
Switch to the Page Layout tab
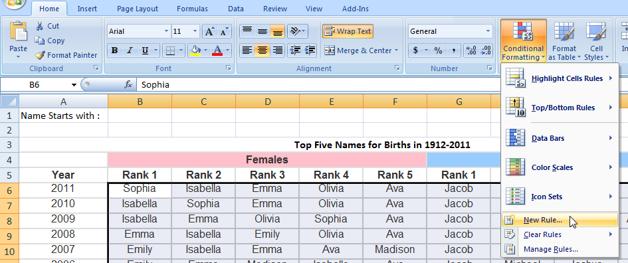(x=138, y=9)
